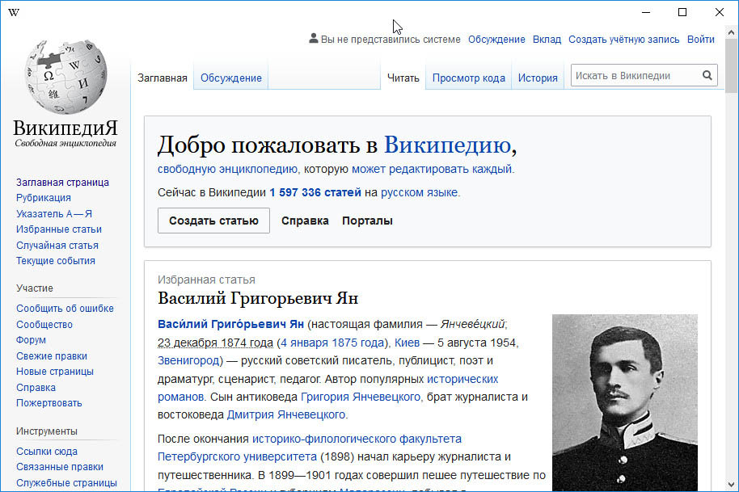739x492 pixels.
Task: Open the Киев link
Action: click(x=407, y=343)
